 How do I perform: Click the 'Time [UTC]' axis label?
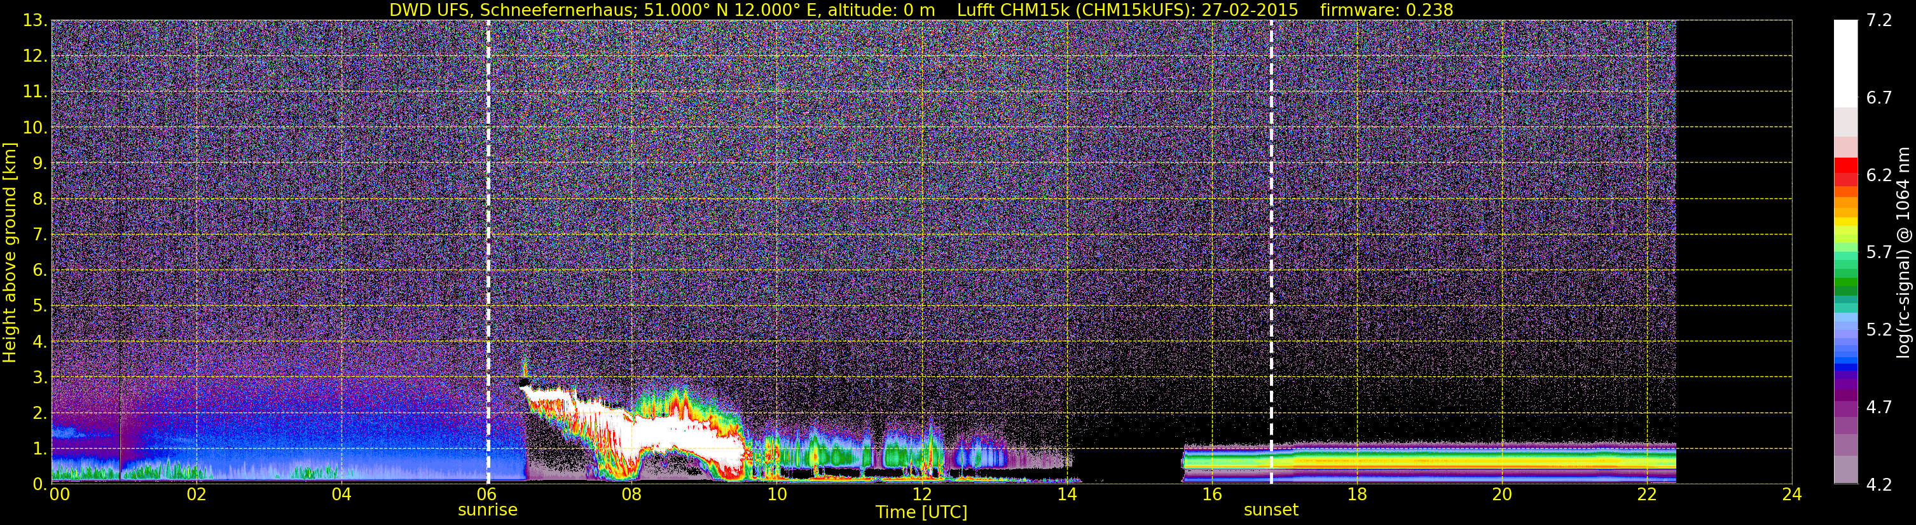pyautogui.click(x=921, y=512)
